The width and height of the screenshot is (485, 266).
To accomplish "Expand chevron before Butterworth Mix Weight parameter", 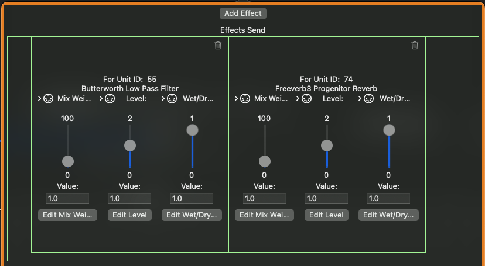I will coord(39,99).
